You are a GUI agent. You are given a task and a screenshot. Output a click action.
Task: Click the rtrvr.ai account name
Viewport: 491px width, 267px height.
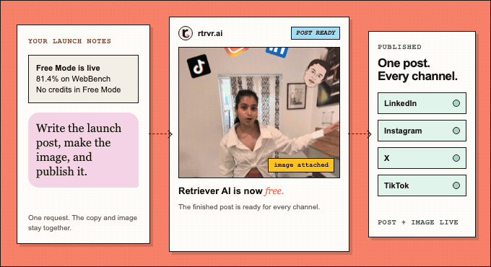coord(210,33)
